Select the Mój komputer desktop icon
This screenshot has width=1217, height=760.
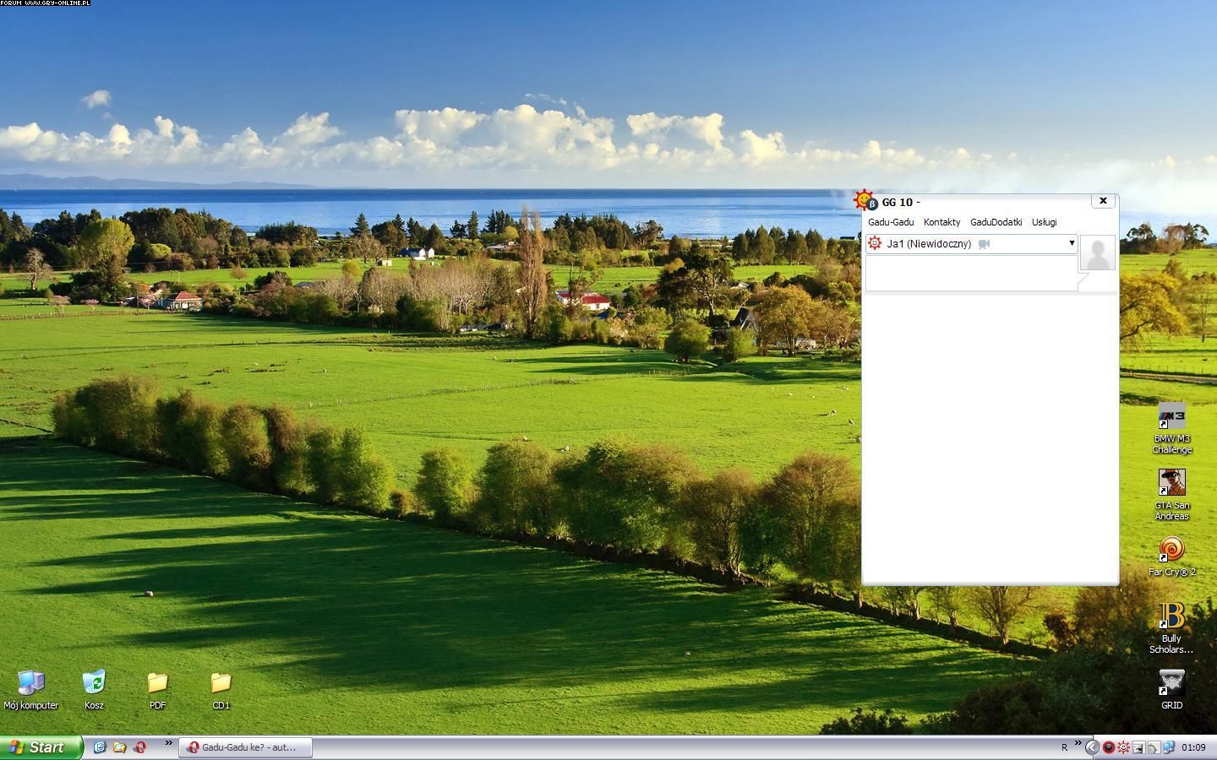click(31, 682)
